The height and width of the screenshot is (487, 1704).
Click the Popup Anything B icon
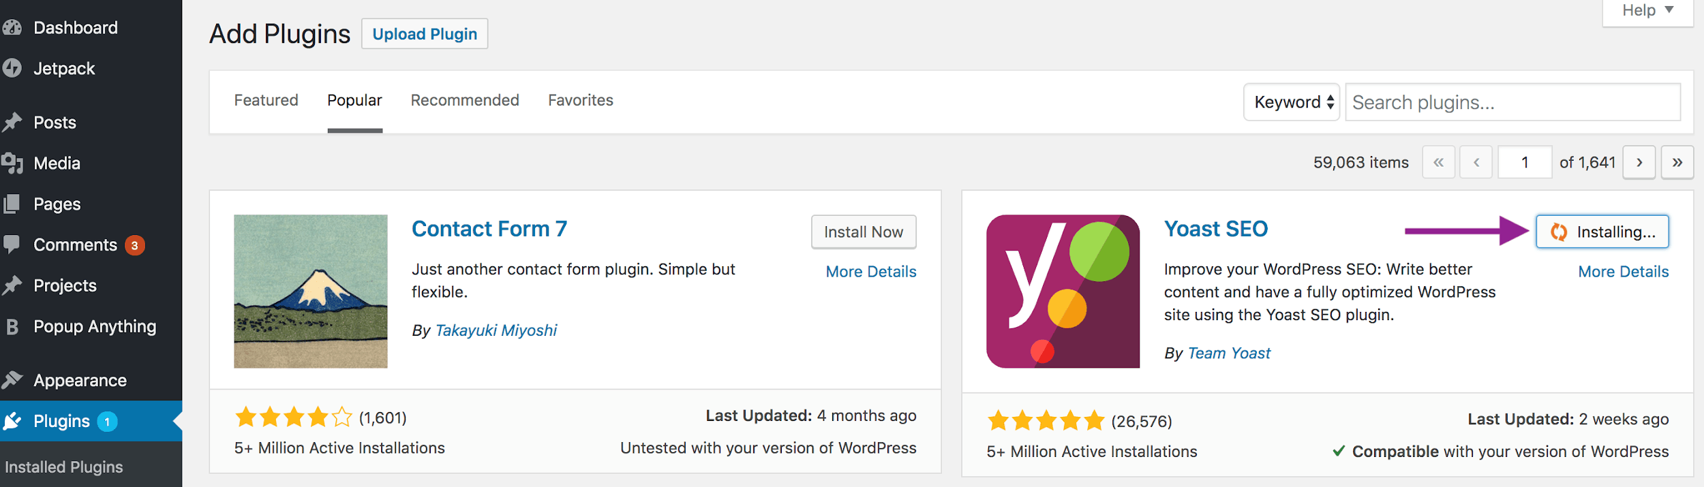(x=12, y=326)
